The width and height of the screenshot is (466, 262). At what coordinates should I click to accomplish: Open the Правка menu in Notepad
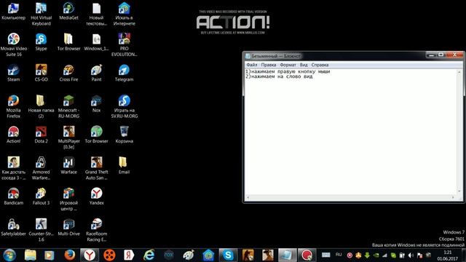pos(269,65)
